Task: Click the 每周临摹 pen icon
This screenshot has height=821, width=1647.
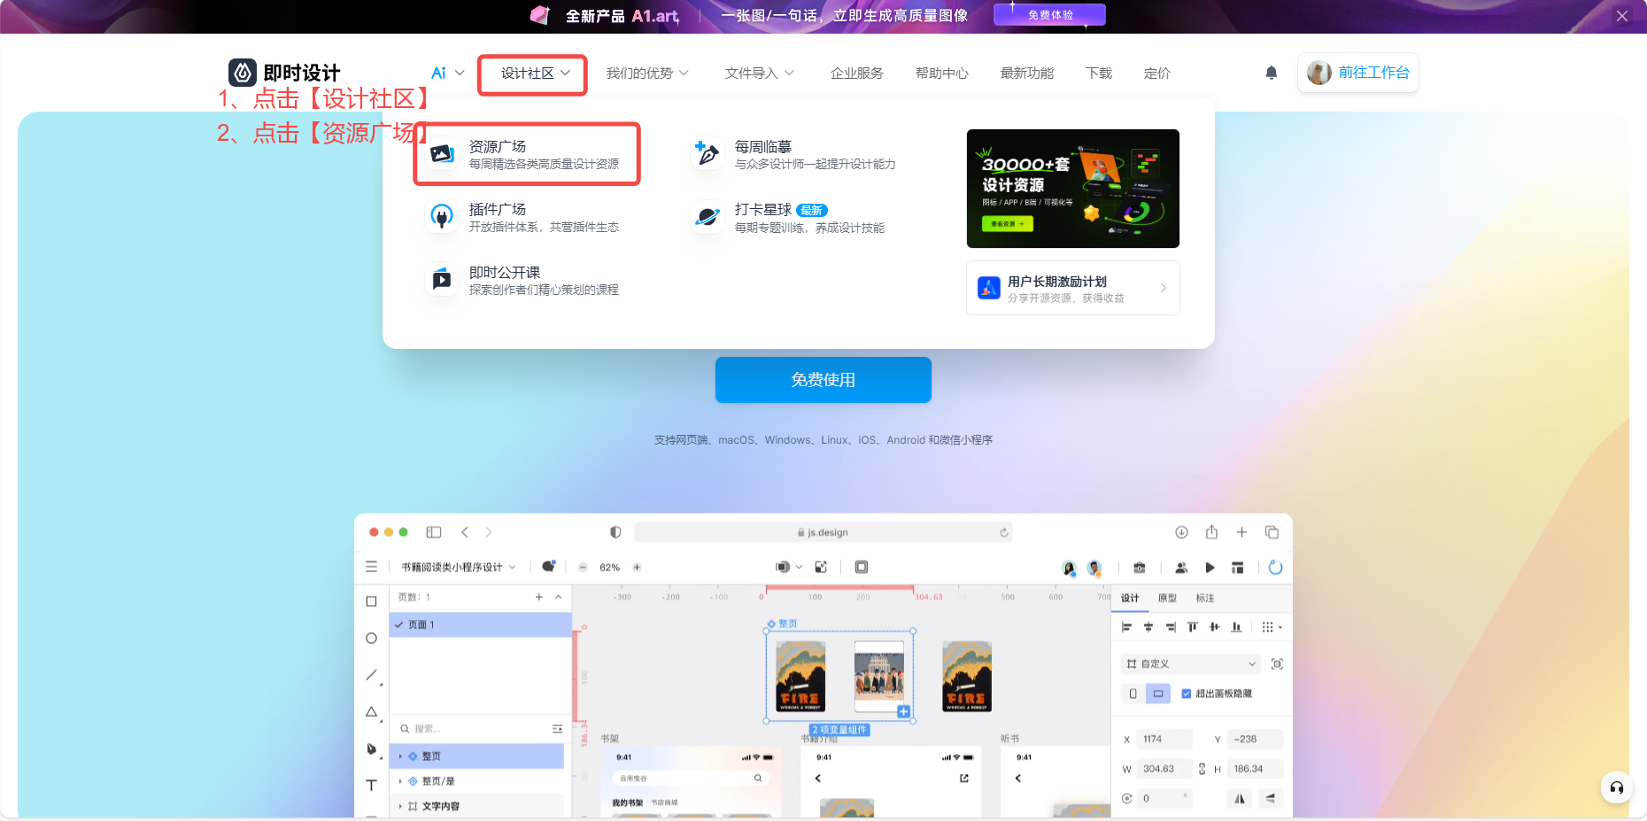Action: click(x=707, y=154)
